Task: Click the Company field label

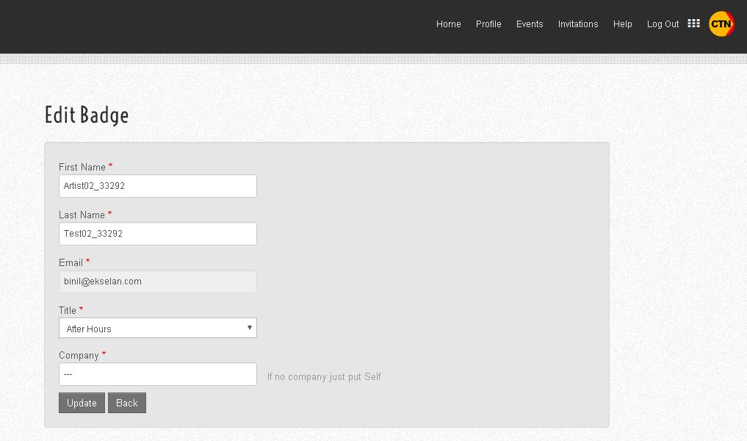Action: point(79,356)
